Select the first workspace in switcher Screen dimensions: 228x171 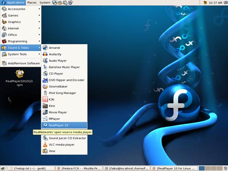click(x=202, y=169)
